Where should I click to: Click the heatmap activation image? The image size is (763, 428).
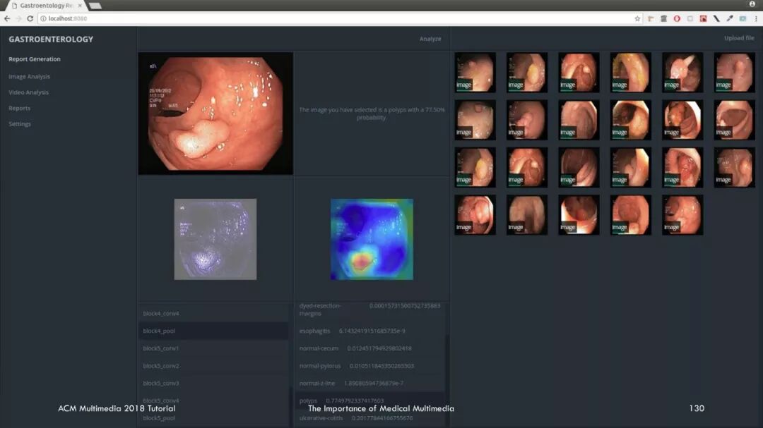coord(372,239)
